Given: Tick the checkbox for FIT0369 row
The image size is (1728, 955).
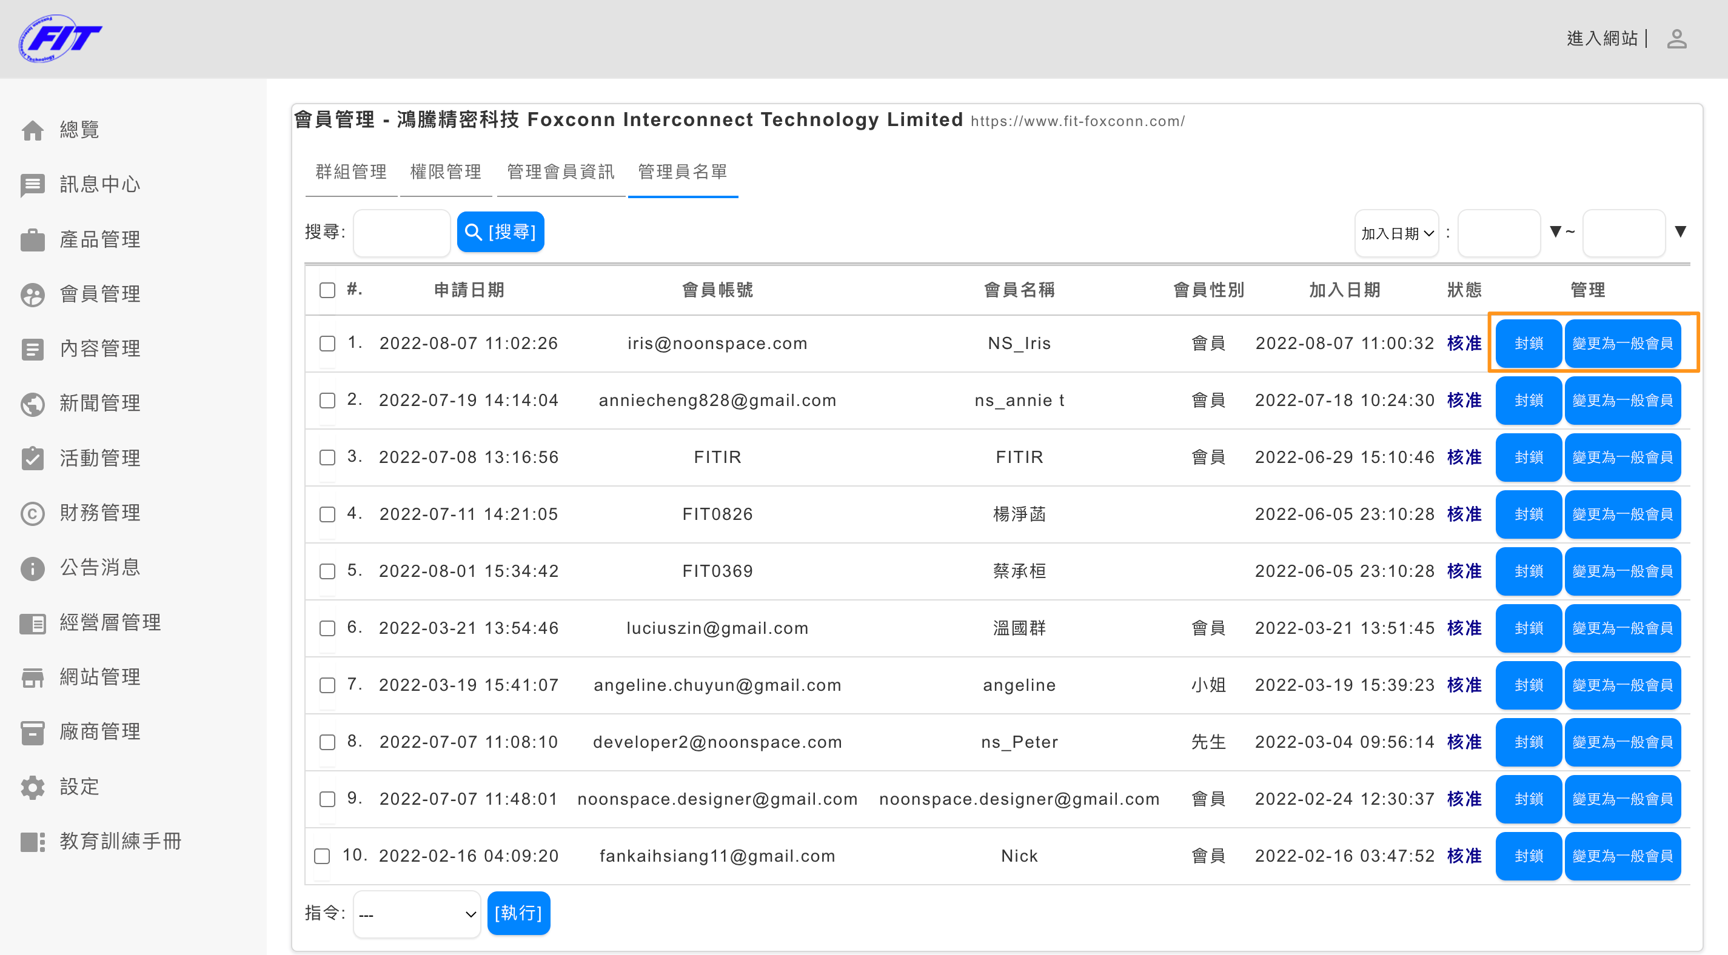Looking at the screenshot, I should point(327,571).
